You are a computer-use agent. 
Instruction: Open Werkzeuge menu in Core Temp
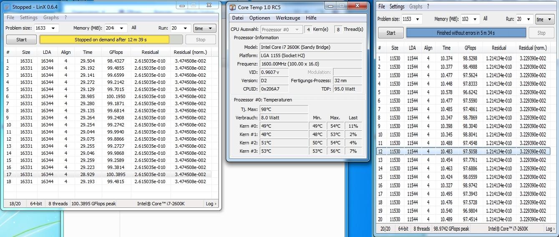pos(288,18)
